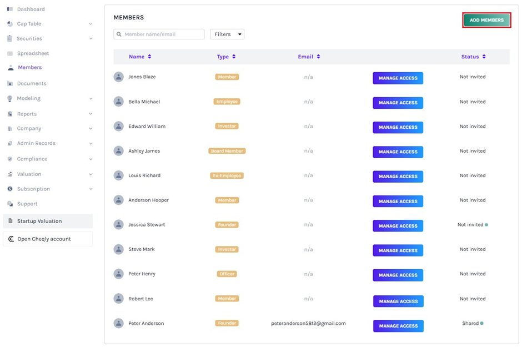Open the Spreadsheet page from sidebar
This screenshot has width=522, height=347.
[x=33, y=54]
